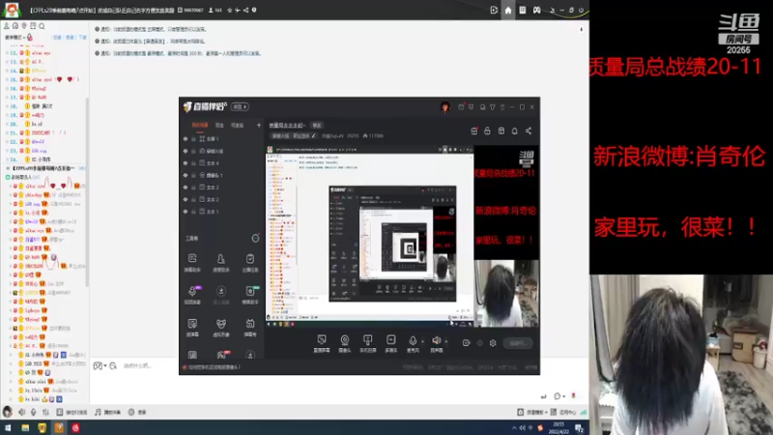Add a multimedia source
The width and height of the screenshot is (773, 435).
[x=391, y=343]
